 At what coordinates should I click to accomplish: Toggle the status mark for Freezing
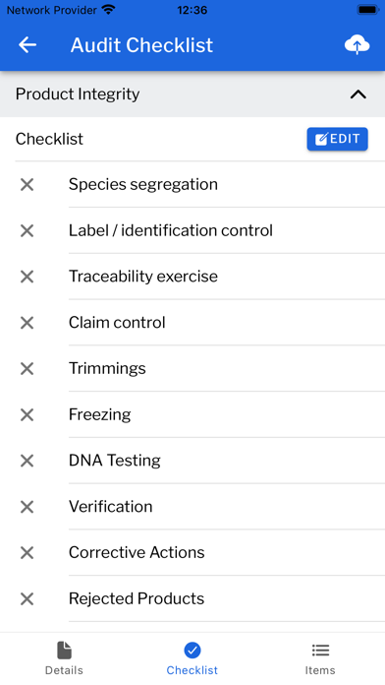[x=27, y=414]
